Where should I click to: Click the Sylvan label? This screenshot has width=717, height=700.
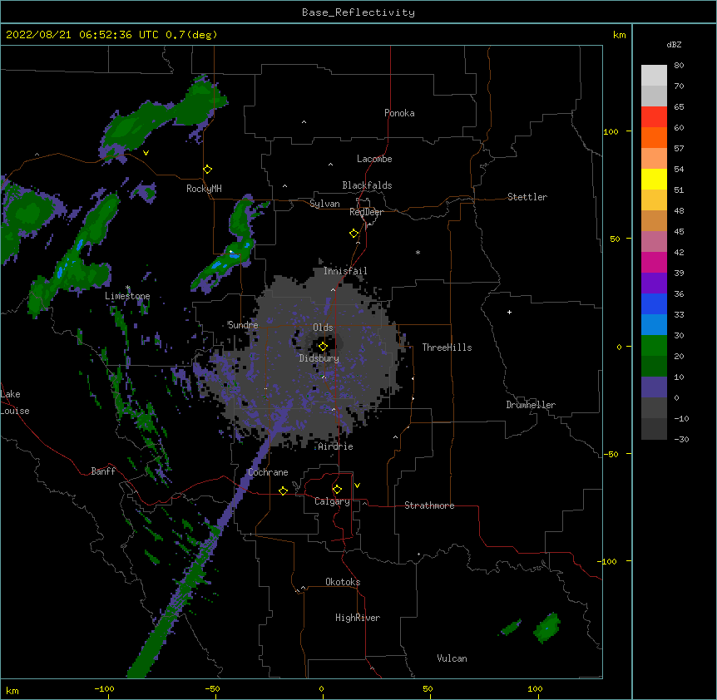[324, 204]
